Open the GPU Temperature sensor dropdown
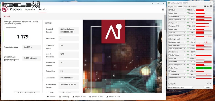Image resolution: width=215 pixels, height=101 pixels. 185,17
